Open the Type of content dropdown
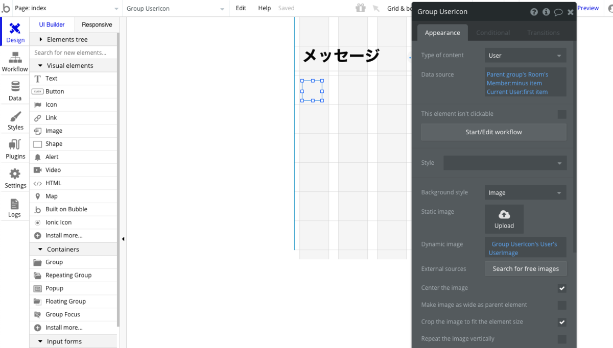Screen dimensions: 613x348 (525, 55)
